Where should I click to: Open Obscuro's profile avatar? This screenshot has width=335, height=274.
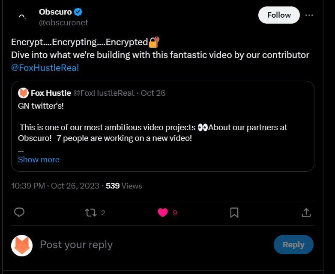coord(23,17)
